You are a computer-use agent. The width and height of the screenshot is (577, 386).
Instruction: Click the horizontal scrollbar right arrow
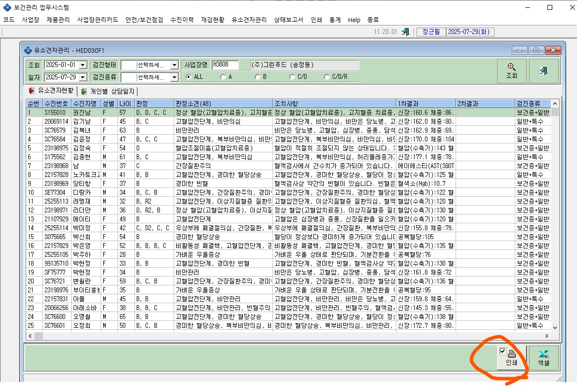tap(546, 336)
